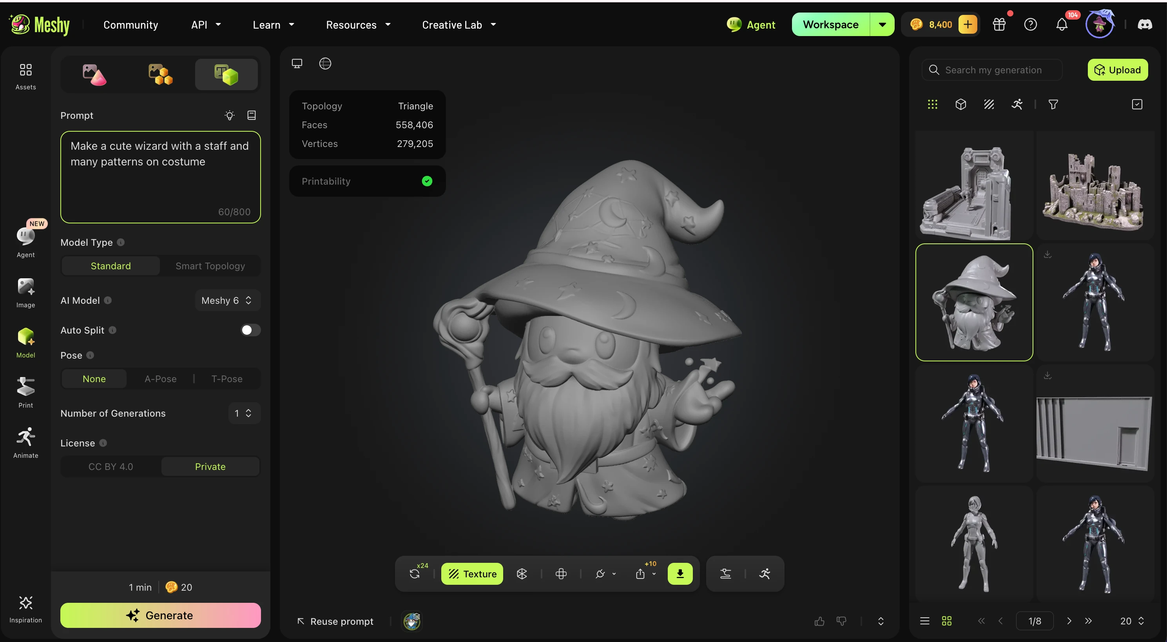Screen dimensions: 1167x642
Task: Open the Discord icon in header
Action: pyautogui.click(x=1144, y=24)
